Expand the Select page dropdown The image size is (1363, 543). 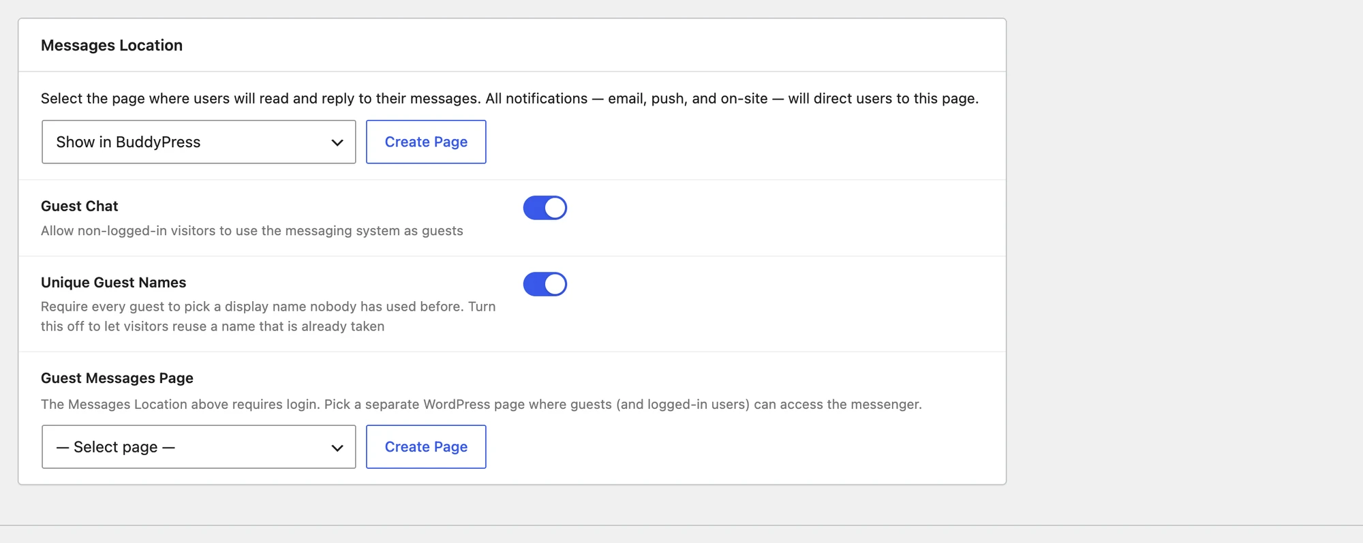click(x=199, y=447)
